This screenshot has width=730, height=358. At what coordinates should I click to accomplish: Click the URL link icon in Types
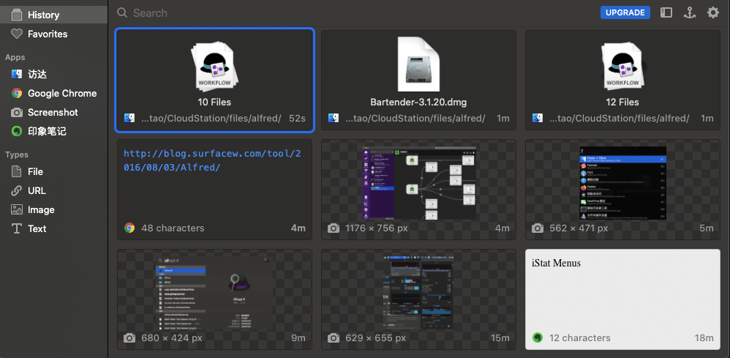tap(17, 190)
